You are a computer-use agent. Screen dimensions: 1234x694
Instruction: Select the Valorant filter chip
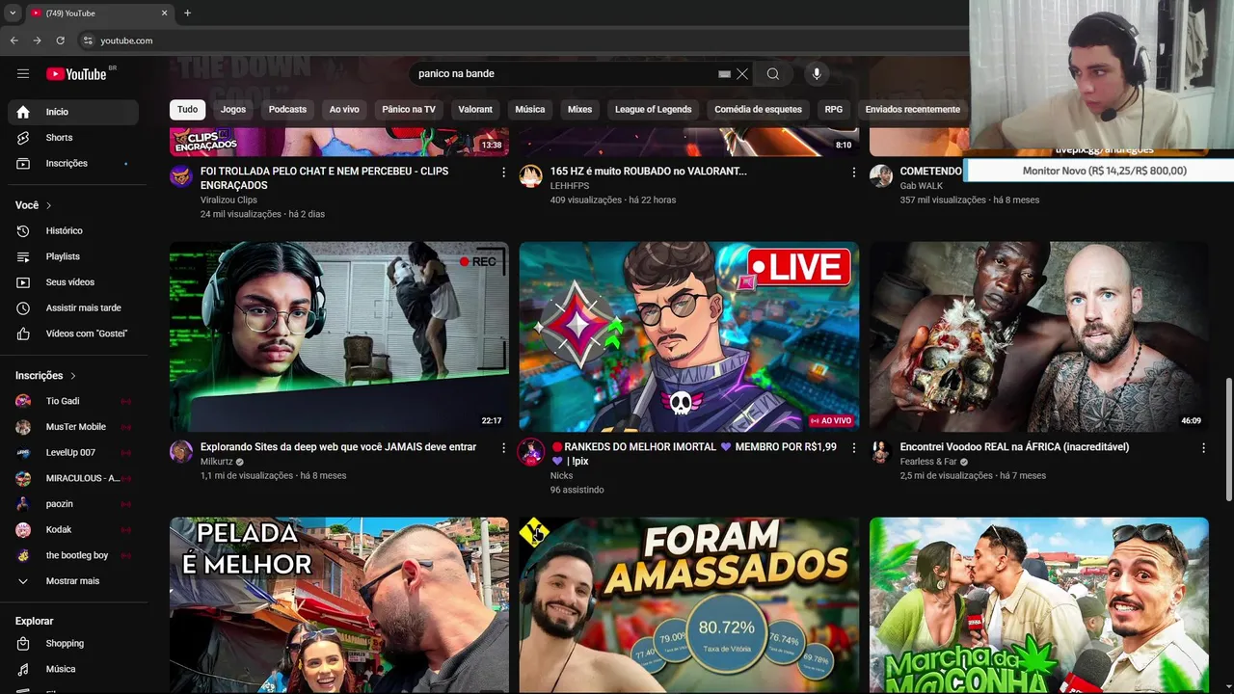point(475,110)
